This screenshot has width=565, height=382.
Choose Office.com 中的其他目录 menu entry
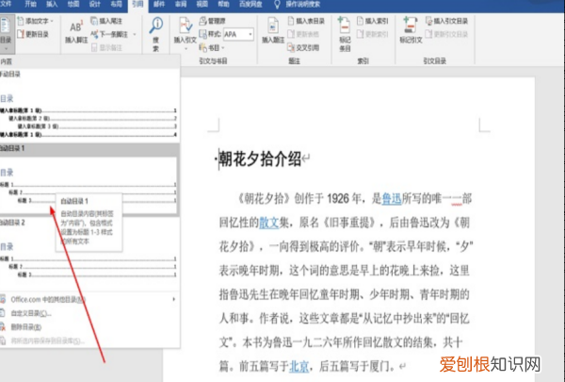click(89, 299)
